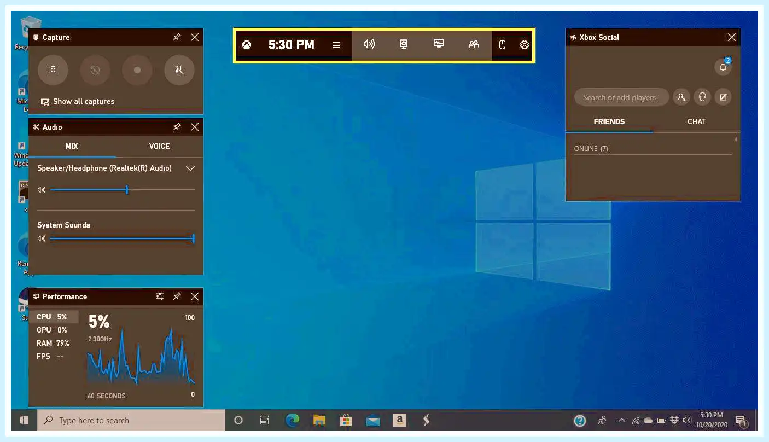Open Microsoft Store from the taskbar
This screenshot has height=442, width=769.
[346, 420]
